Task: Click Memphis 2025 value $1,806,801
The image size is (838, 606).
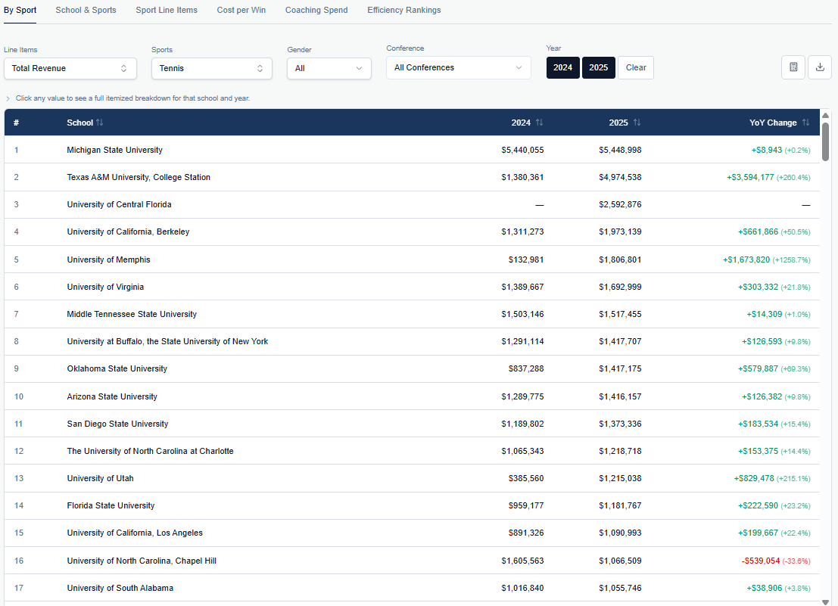Action: coord(620,259)
